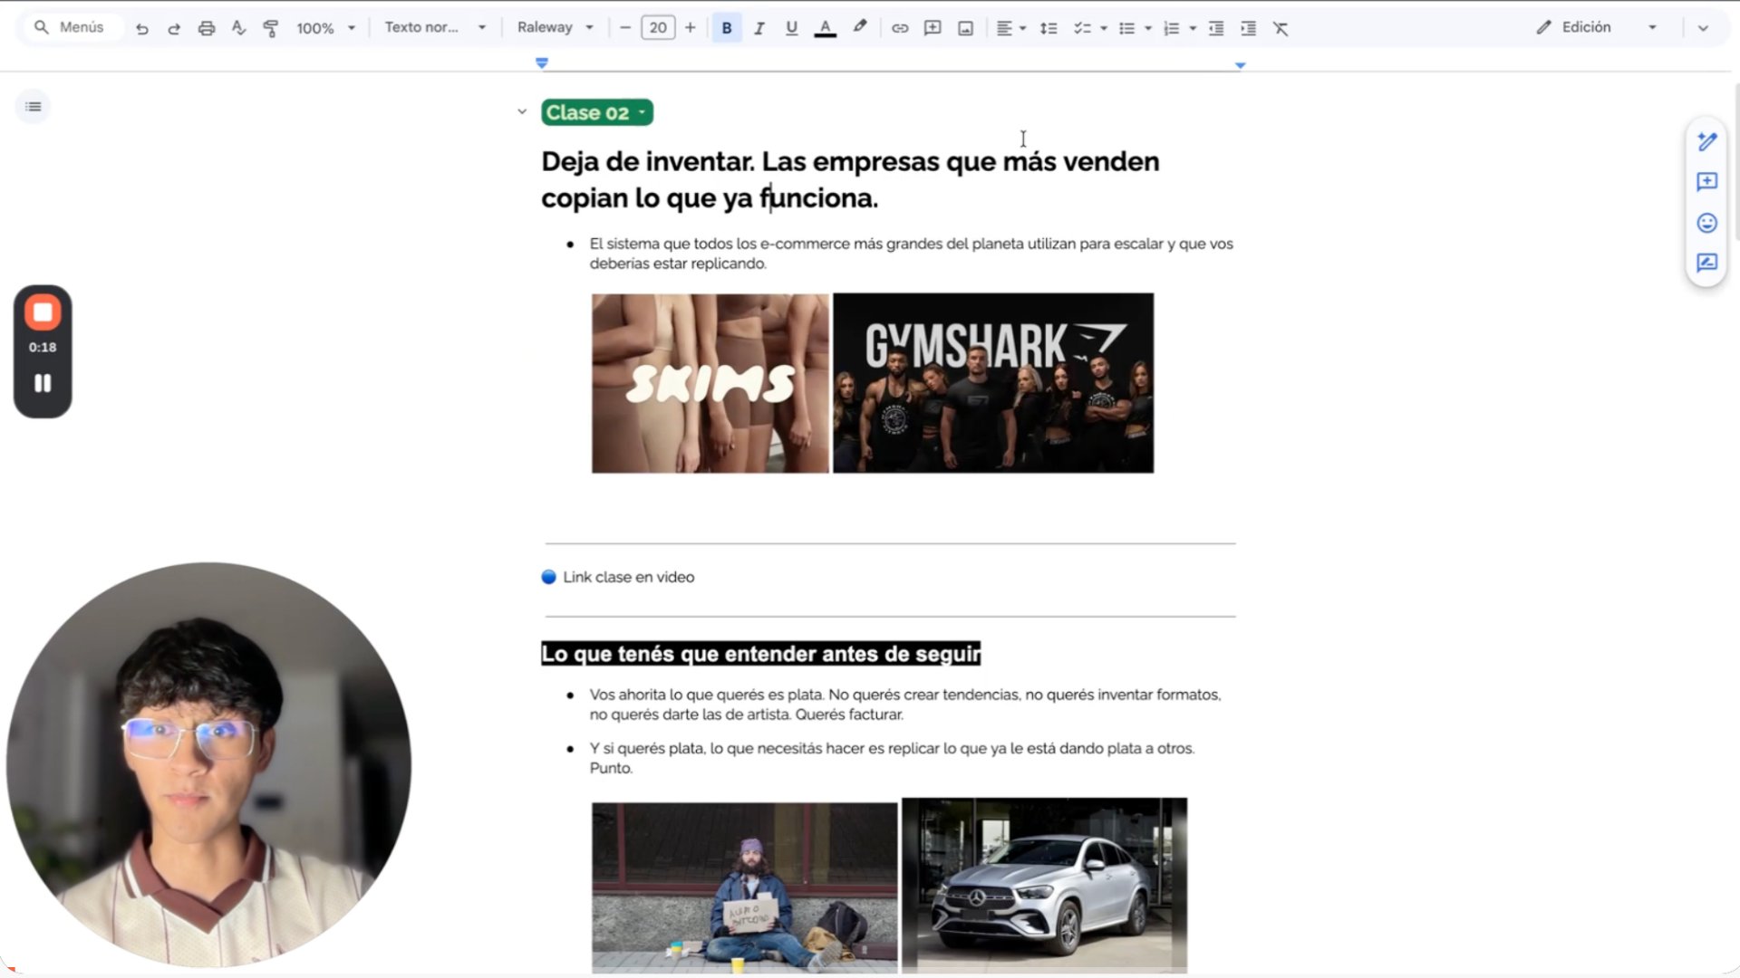
Task: Increase indent
Action: [1249, 28]
